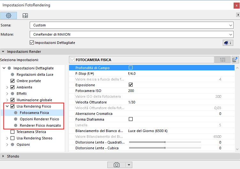Select Fotocamera Fisica tree item
Image resolution: width=240 pixels, height=169 pixels.
tap(34, 113)
